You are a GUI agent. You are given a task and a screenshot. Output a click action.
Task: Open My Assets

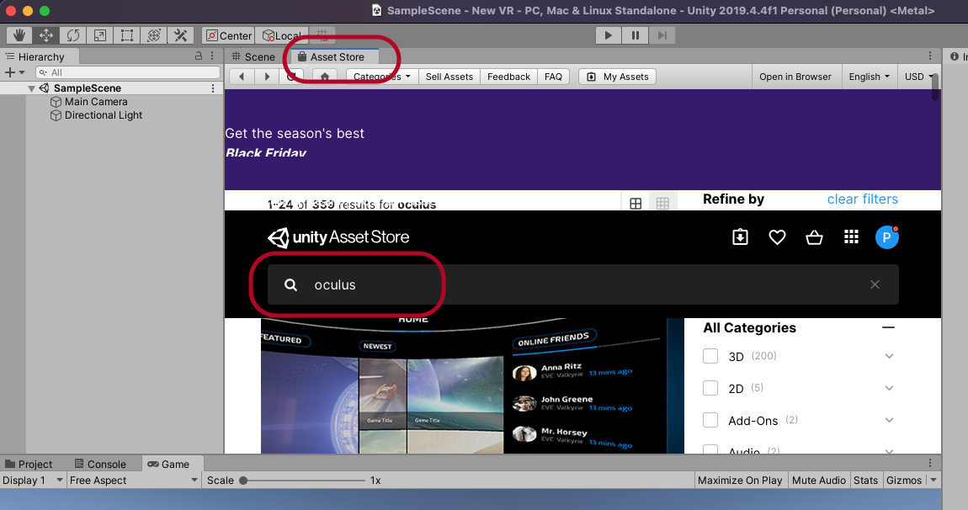tap(617, 77)
